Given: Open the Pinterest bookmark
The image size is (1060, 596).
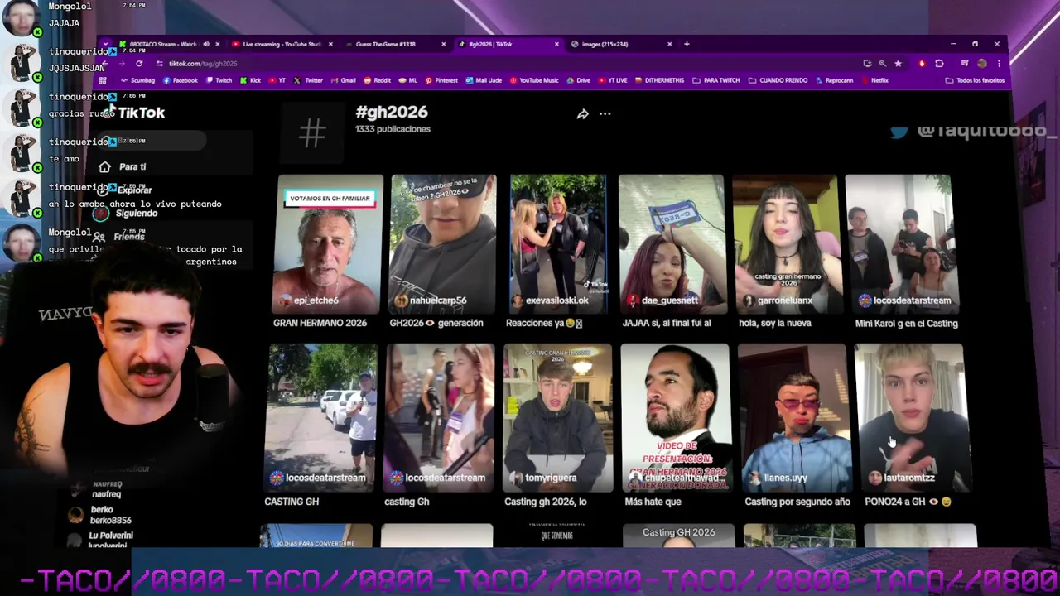Looking at the screenshot, I should tap(441, 80).
